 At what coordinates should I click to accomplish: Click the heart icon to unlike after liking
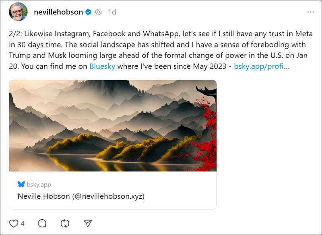coord(14,223)
